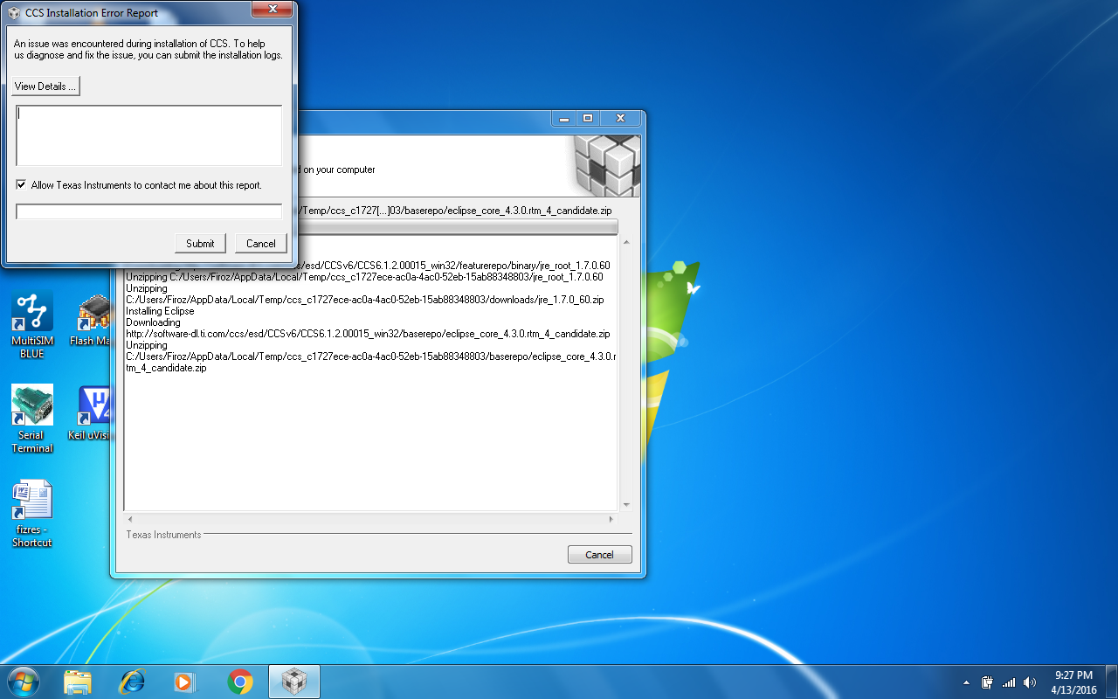Viewport: 1118px width, 699px height.
Task: Open the Windows Start menu
Action: tap(24, 682)
